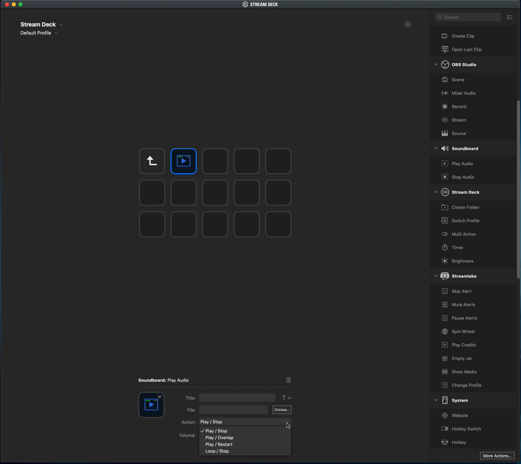Click the Search actions field
The width and height of the screenshot is (521, 464).
(x=468, y=17)
